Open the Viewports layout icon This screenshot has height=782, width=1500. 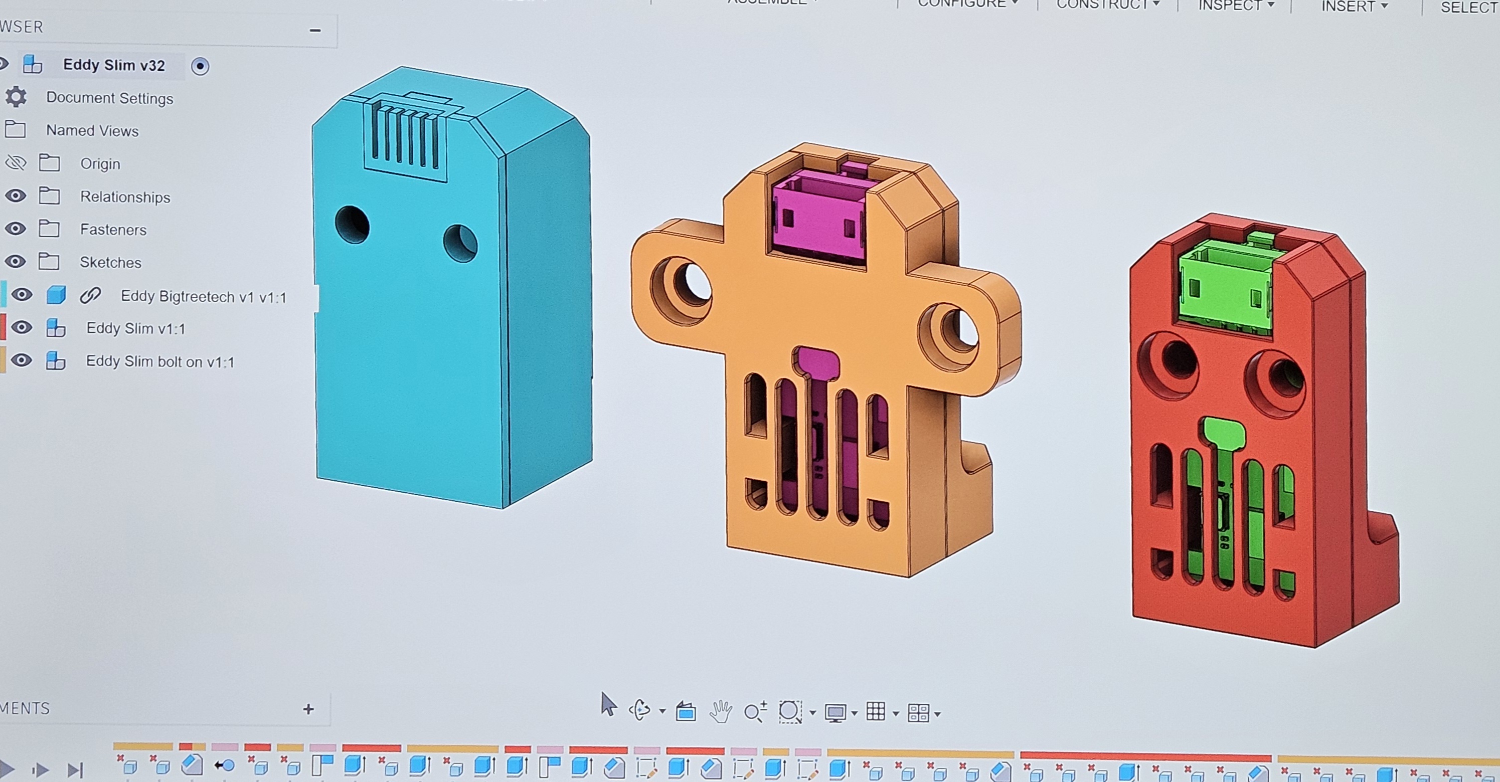918,713
